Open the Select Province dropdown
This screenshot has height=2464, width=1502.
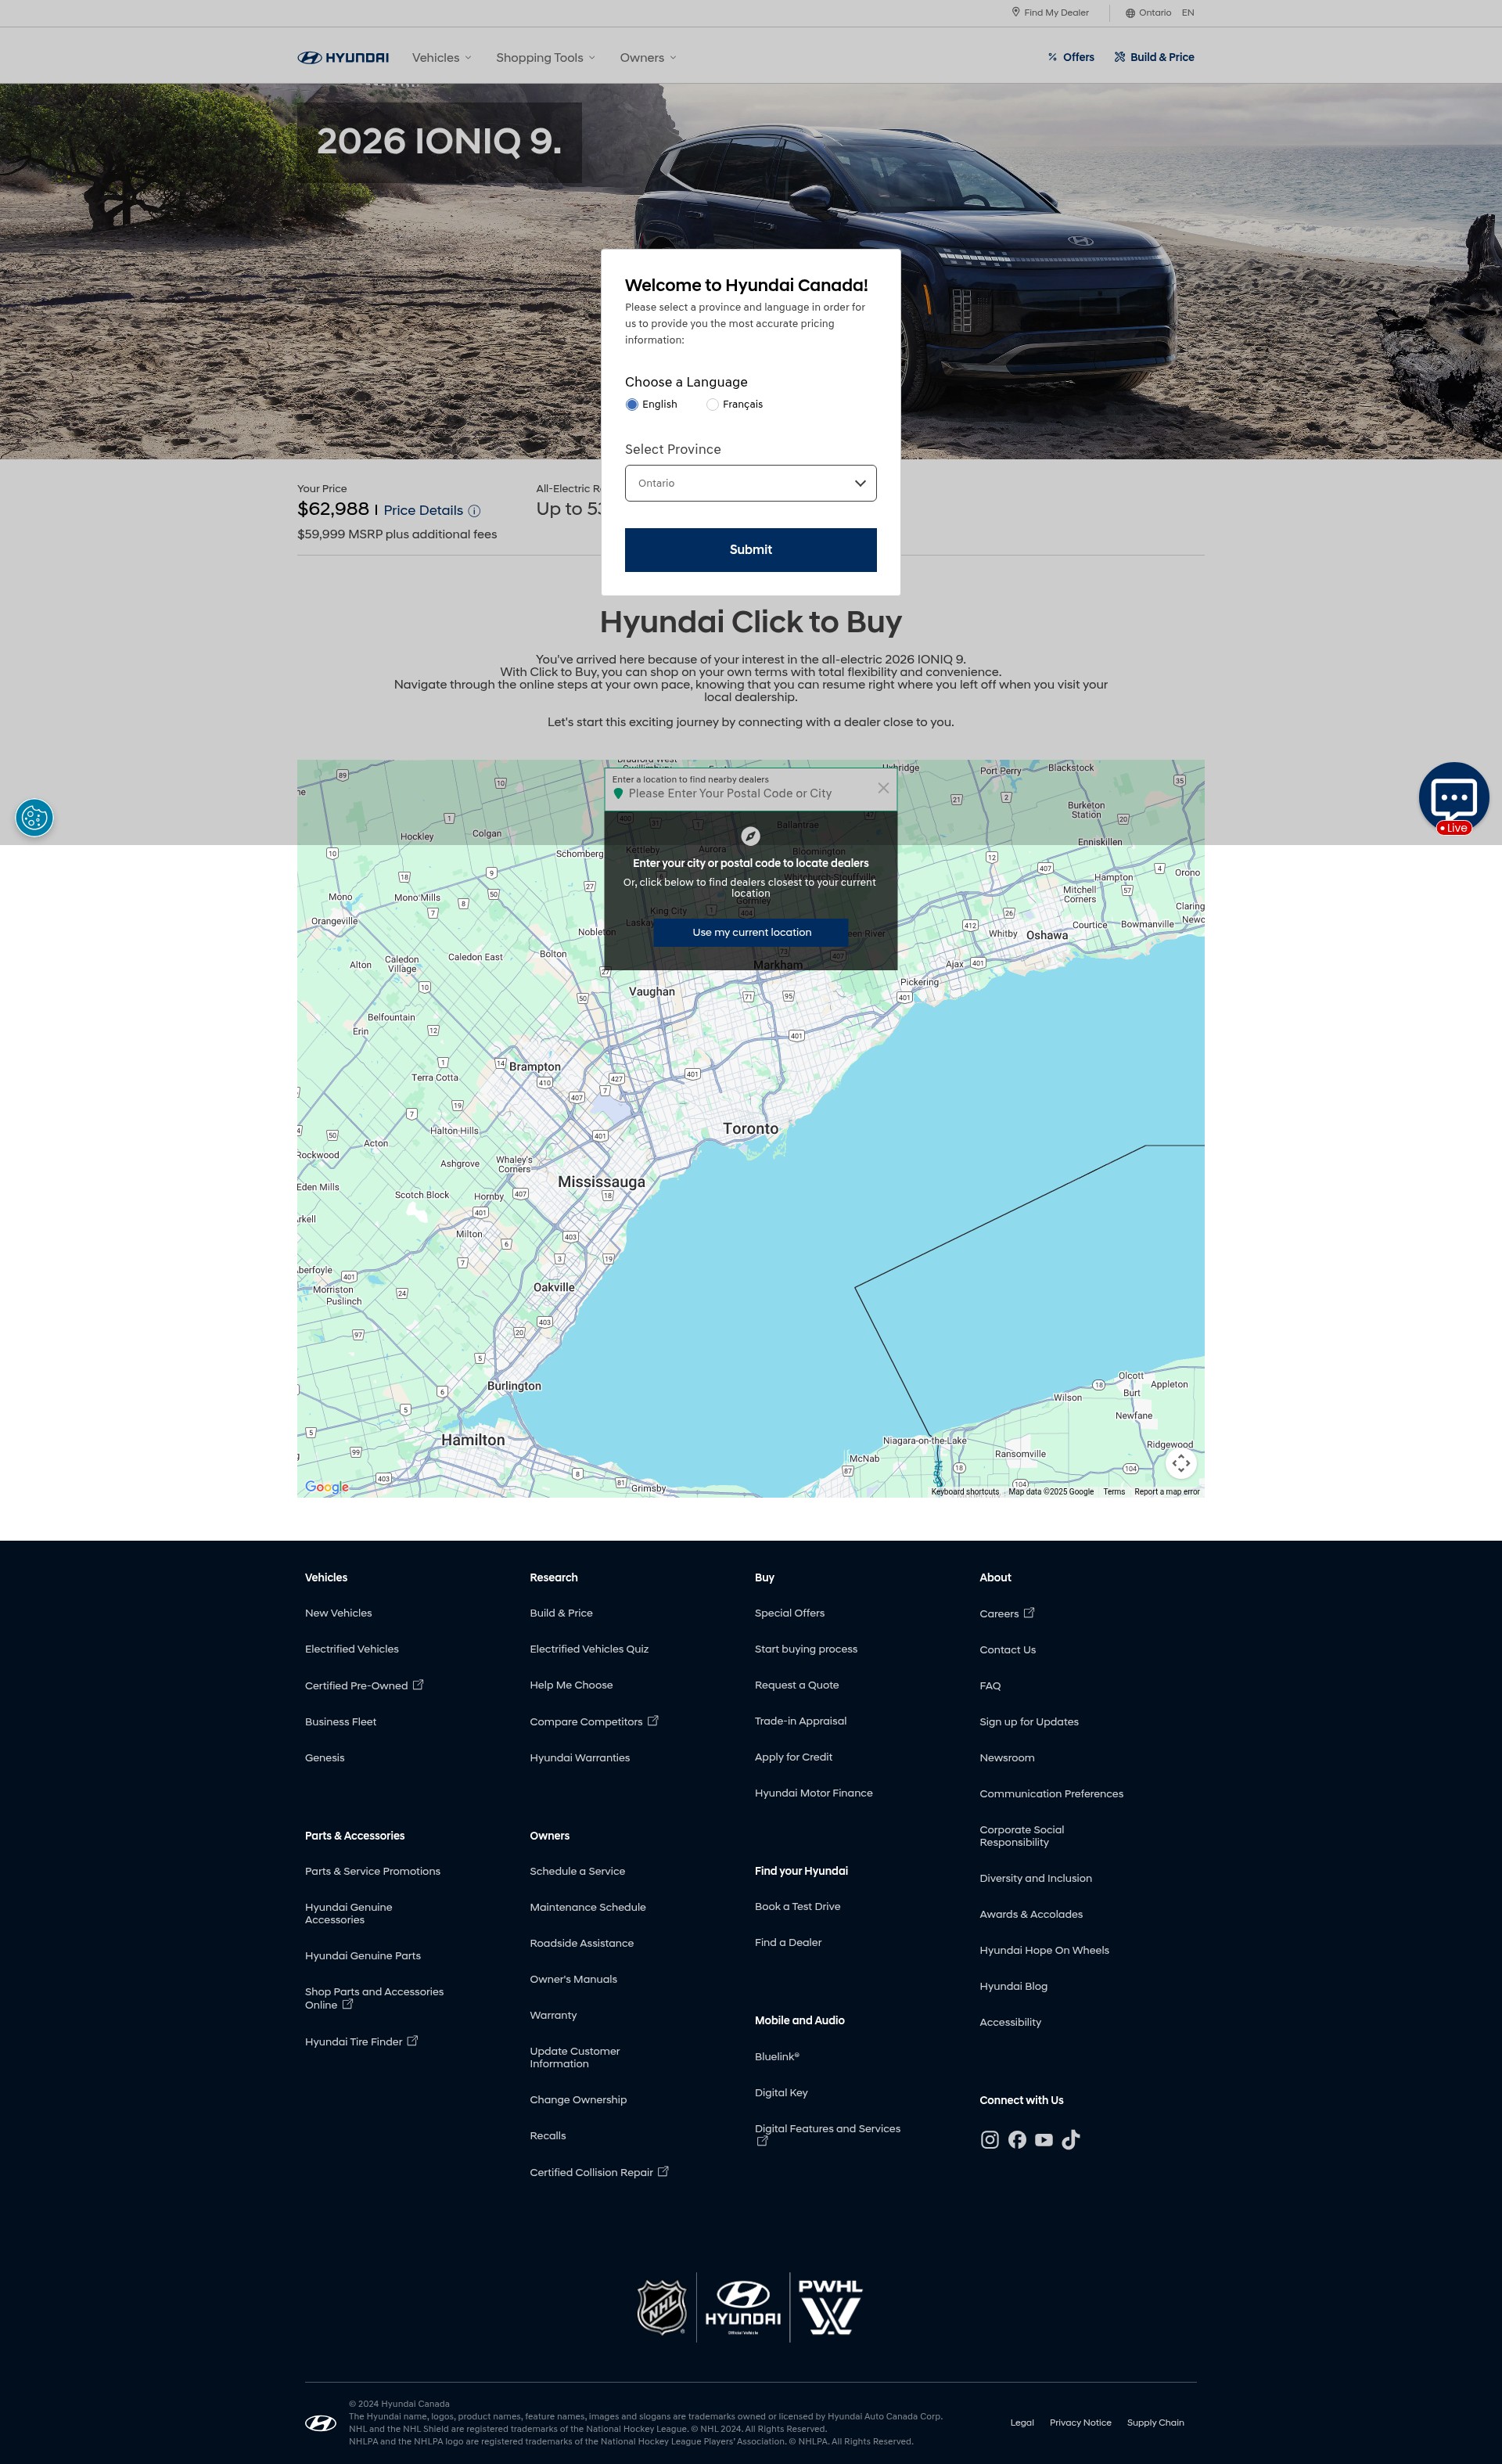tap(751, 483)
